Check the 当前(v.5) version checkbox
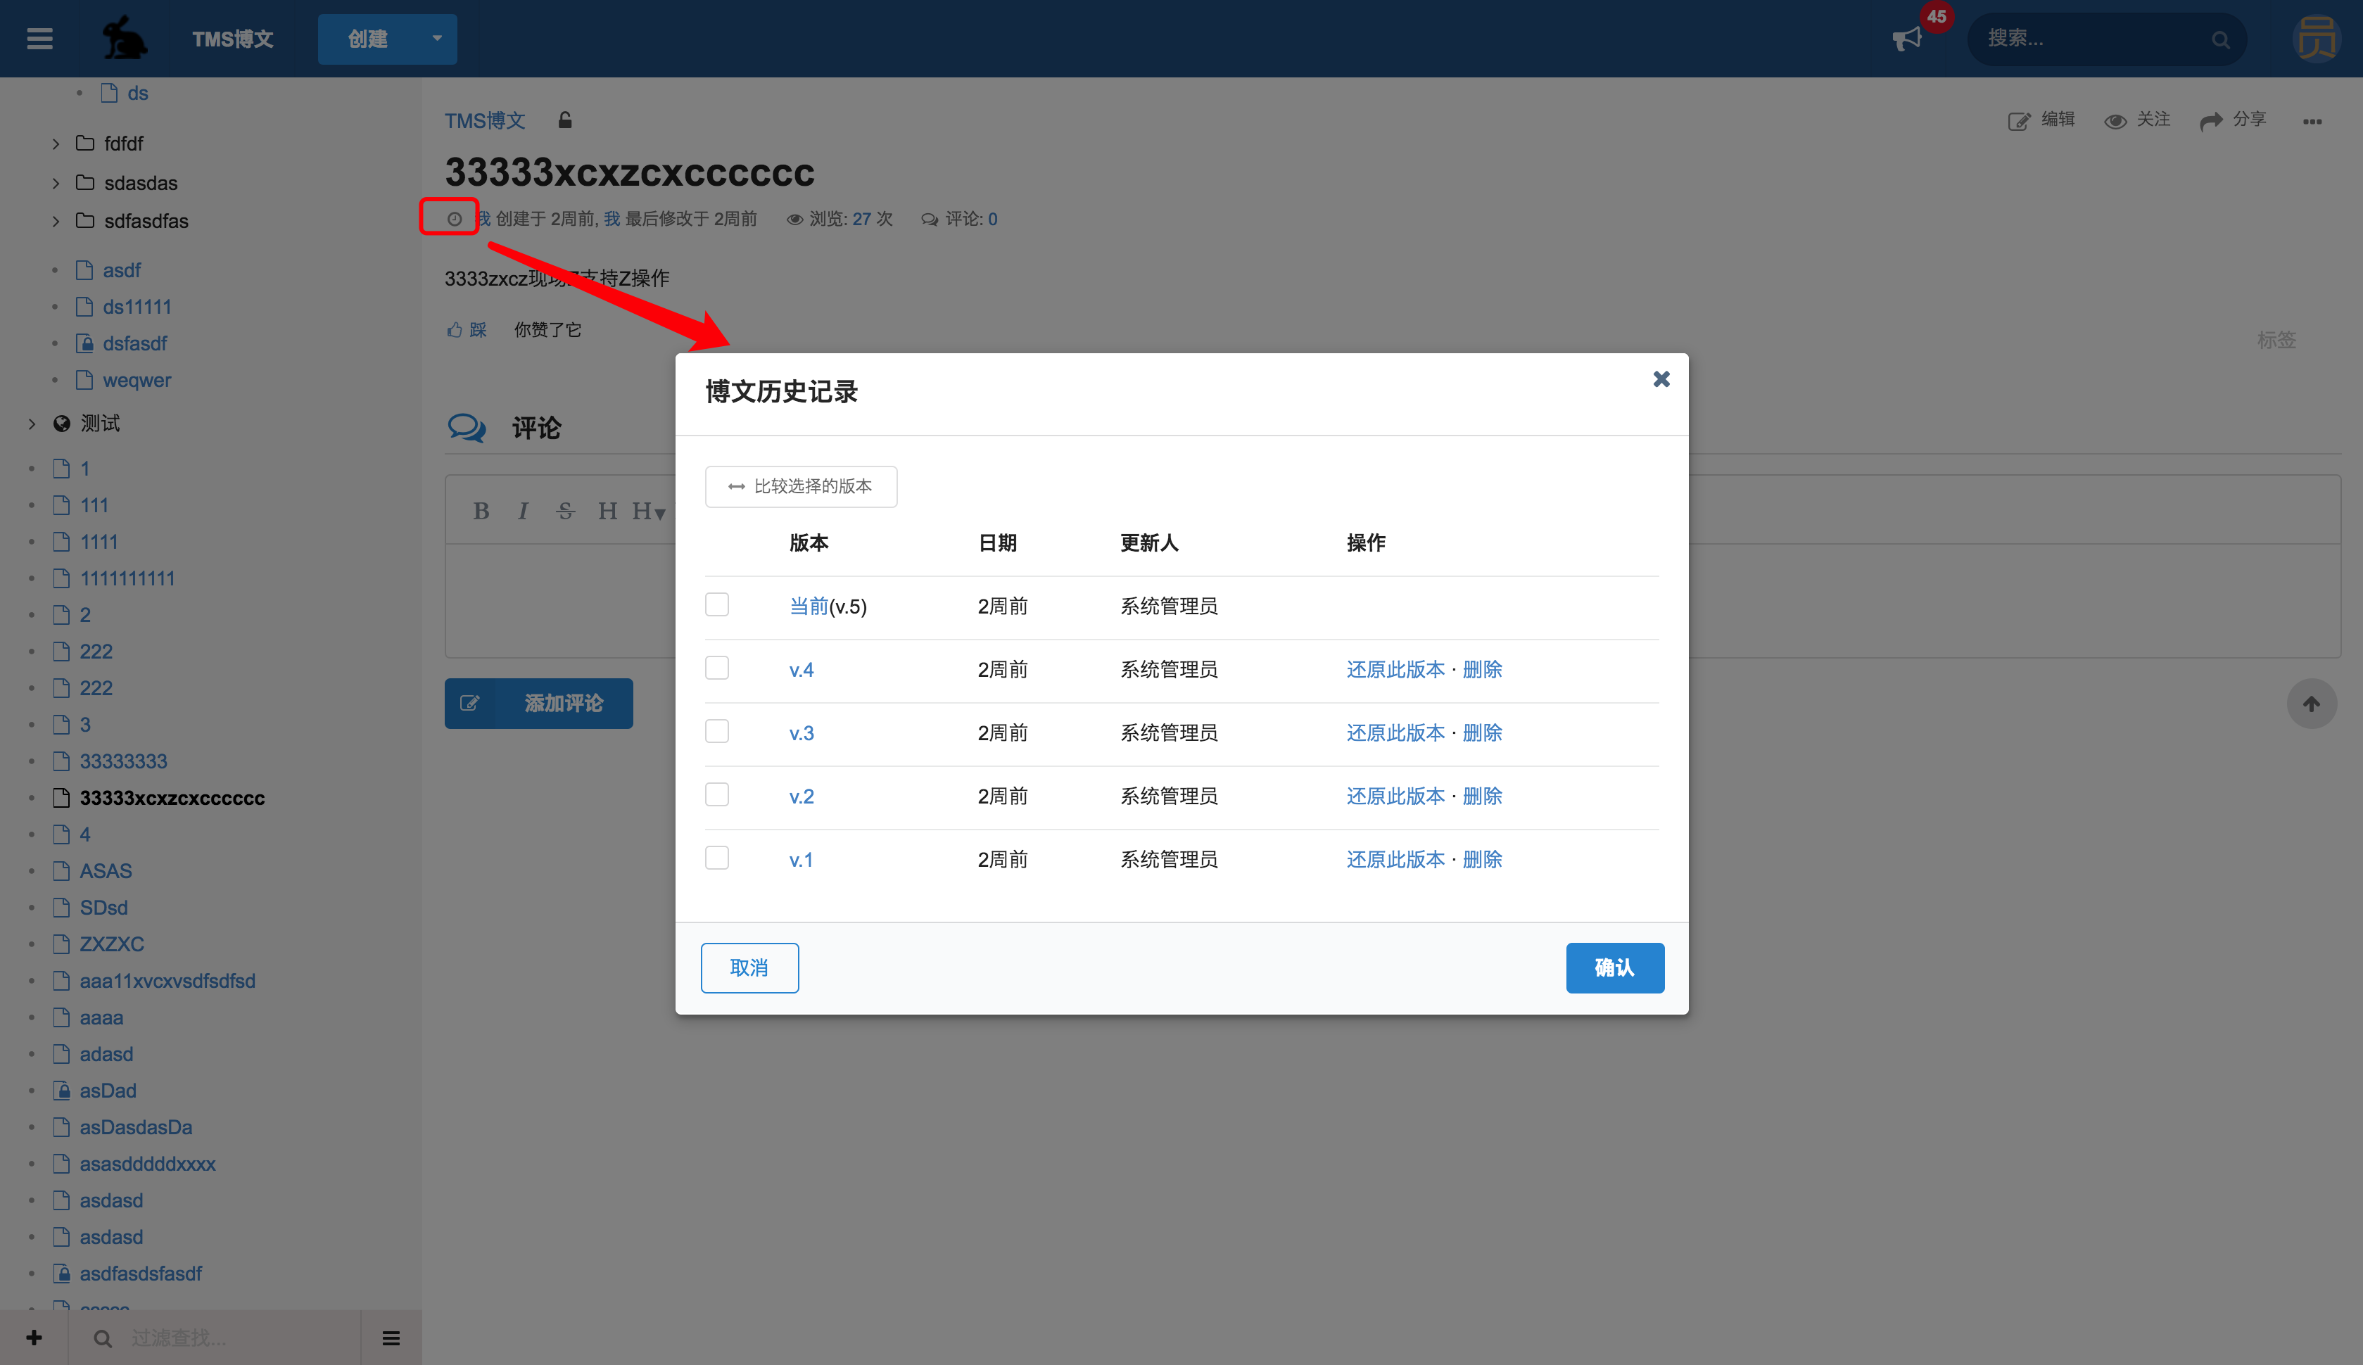Viewport: 2363px width, 1365px height. tap(717, 604)
